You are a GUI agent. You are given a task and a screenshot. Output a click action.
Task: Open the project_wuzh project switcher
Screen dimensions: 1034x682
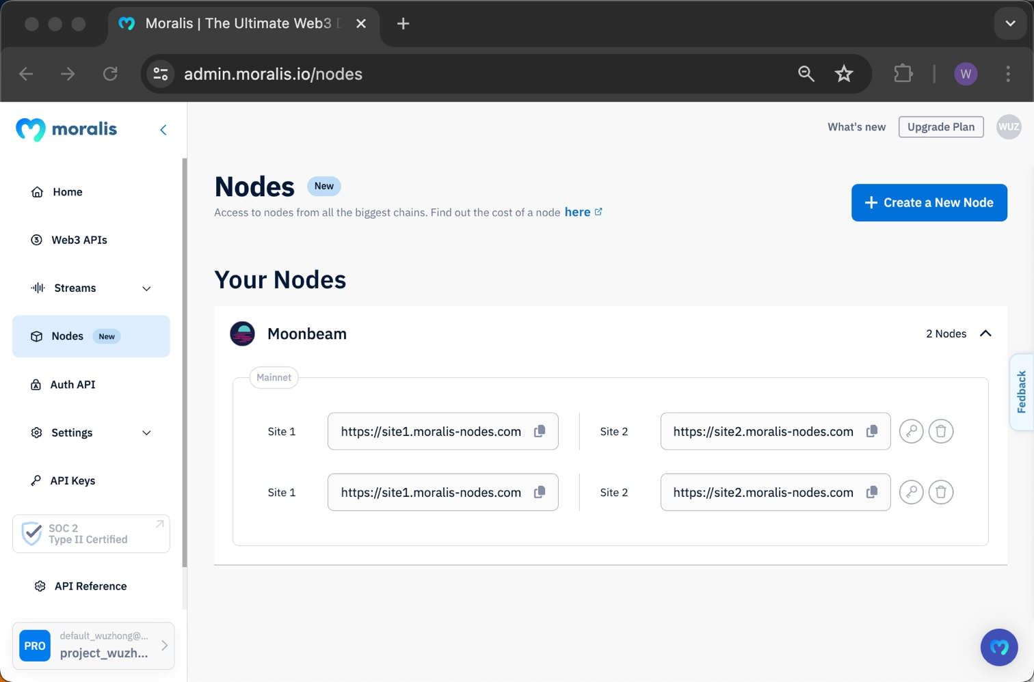coord(94,646)
